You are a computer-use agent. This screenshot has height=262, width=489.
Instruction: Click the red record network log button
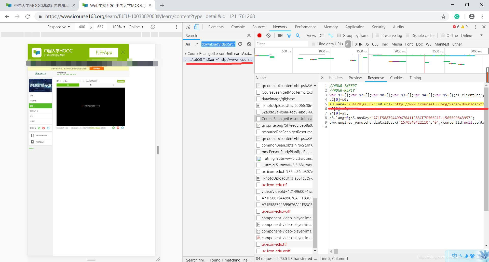point(259,36)
